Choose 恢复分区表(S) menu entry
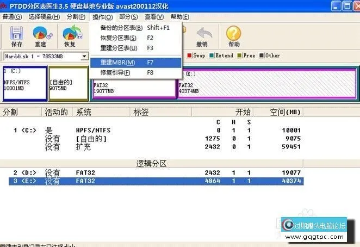 [136, 38]
